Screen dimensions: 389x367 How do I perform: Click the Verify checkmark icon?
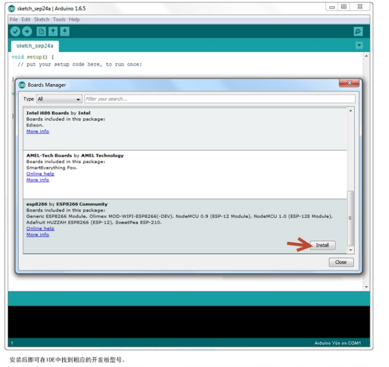coord(15,31)
